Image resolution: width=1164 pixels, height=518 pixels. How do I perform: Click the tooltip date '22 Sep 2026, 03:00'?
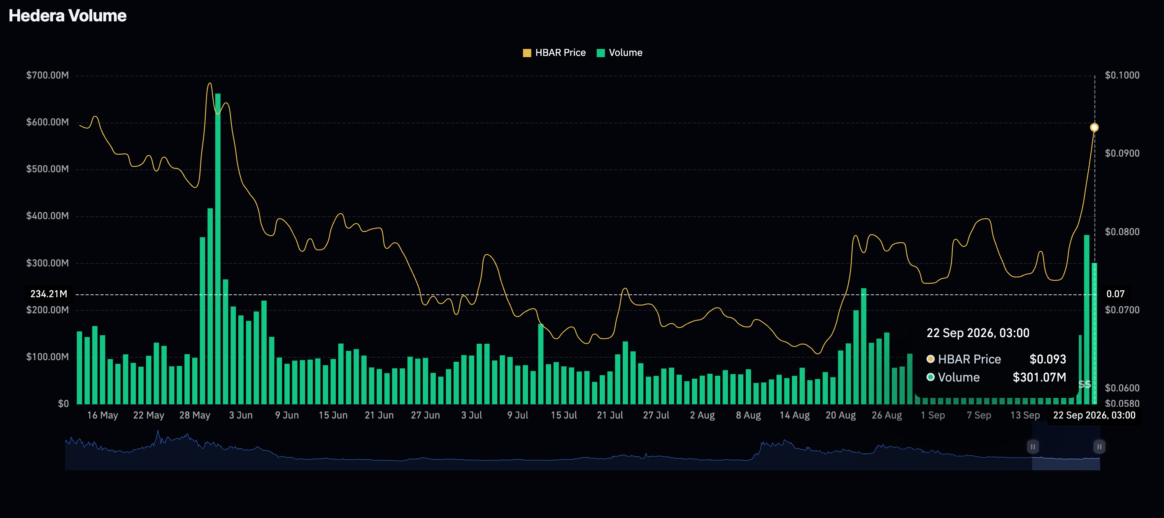coord(978,333)
